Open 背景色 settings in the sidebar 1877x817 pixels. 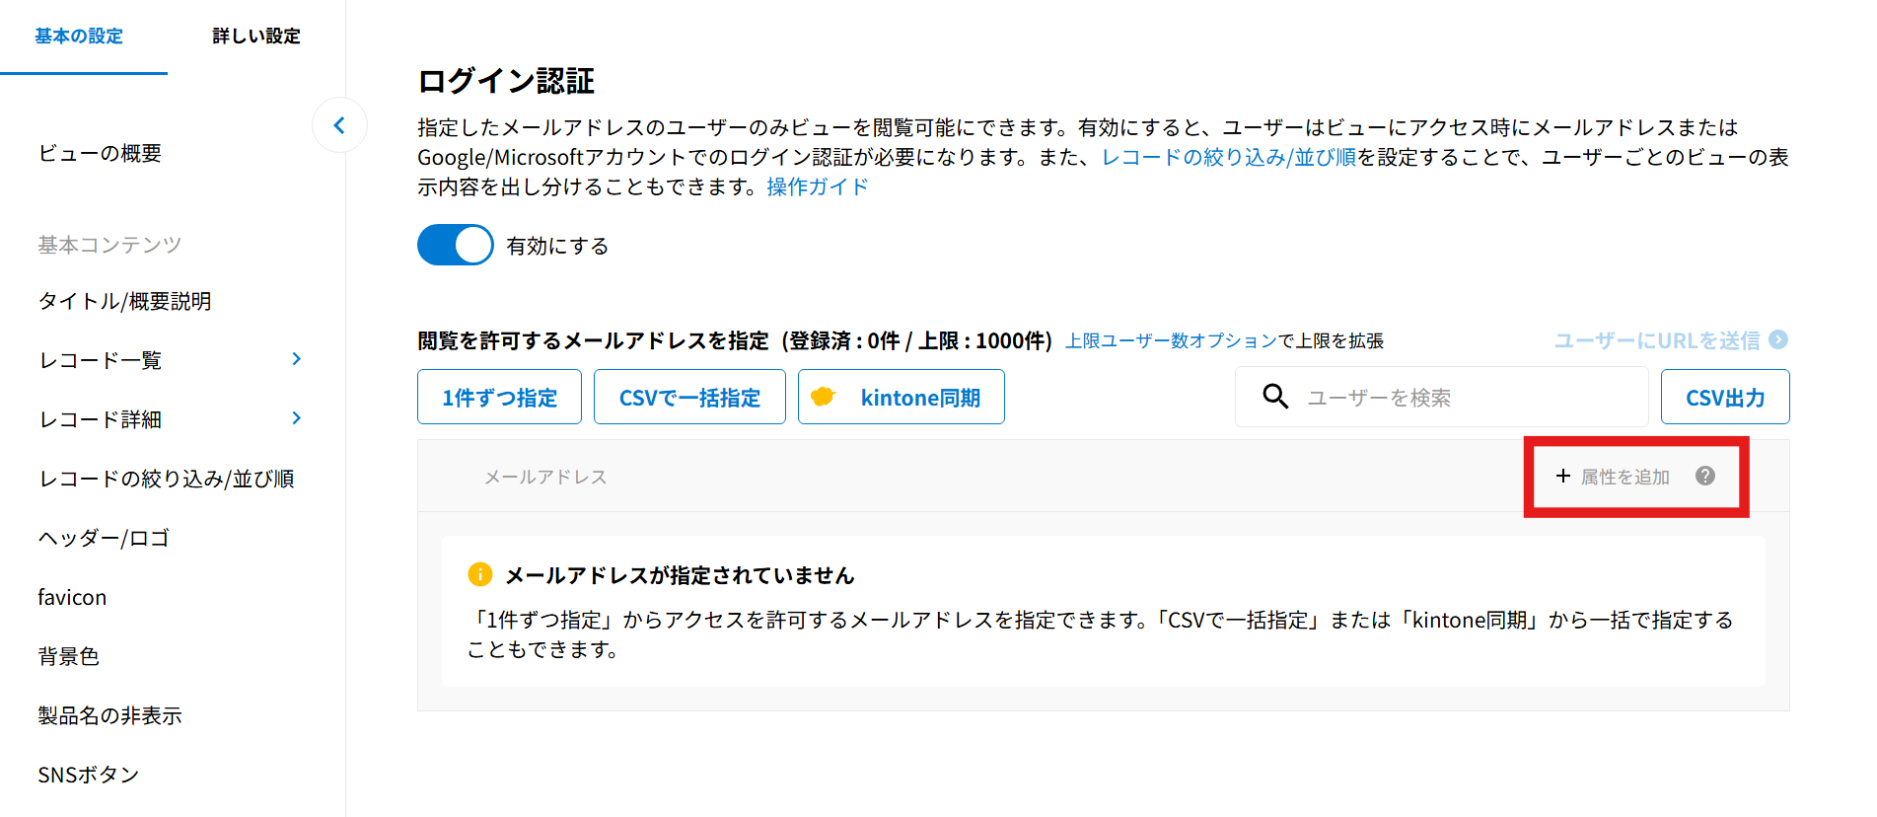pyautogui.click(x=69, y=656)
